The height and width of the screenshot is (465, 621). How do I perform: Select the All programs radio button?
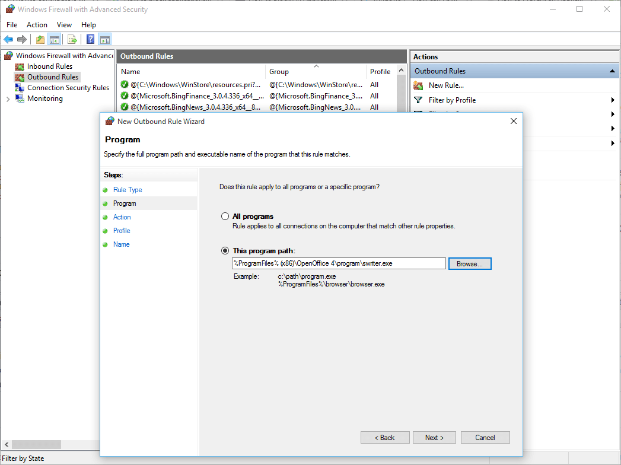point(225,216)
